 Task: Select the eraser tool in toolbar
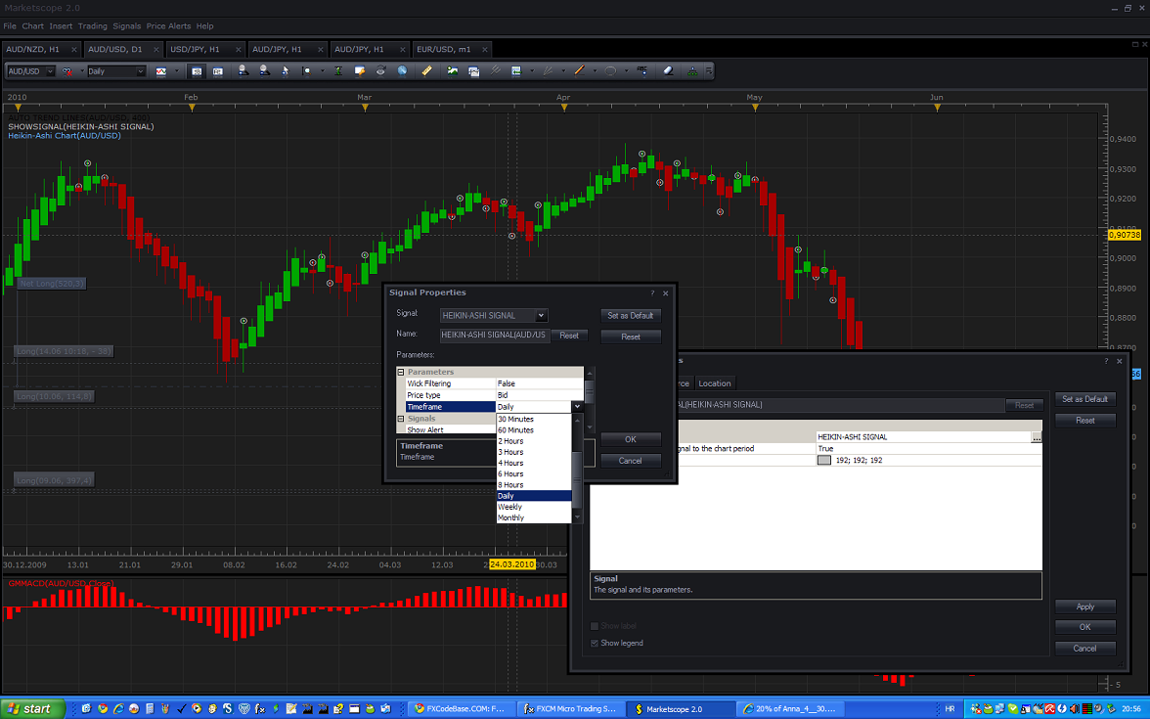pyautogui.click(x=668, y=71)
